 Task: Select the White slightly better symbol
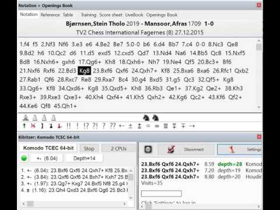pos(139,126)
